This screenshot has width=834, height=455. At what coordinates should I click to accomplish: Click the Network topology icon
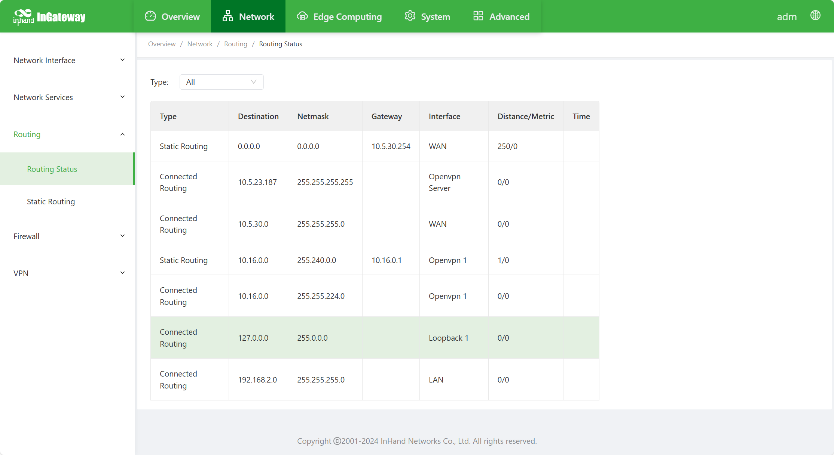click(227, 16)
